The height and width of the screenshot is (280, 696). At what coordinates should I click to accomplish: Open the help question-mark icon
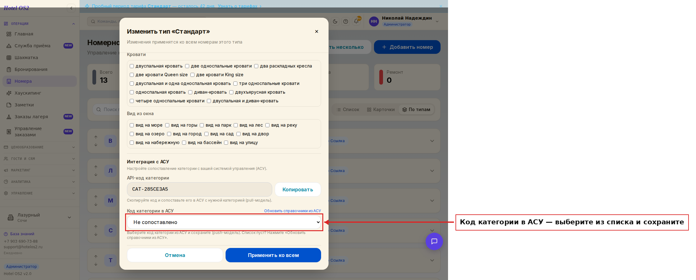(346, 21)
